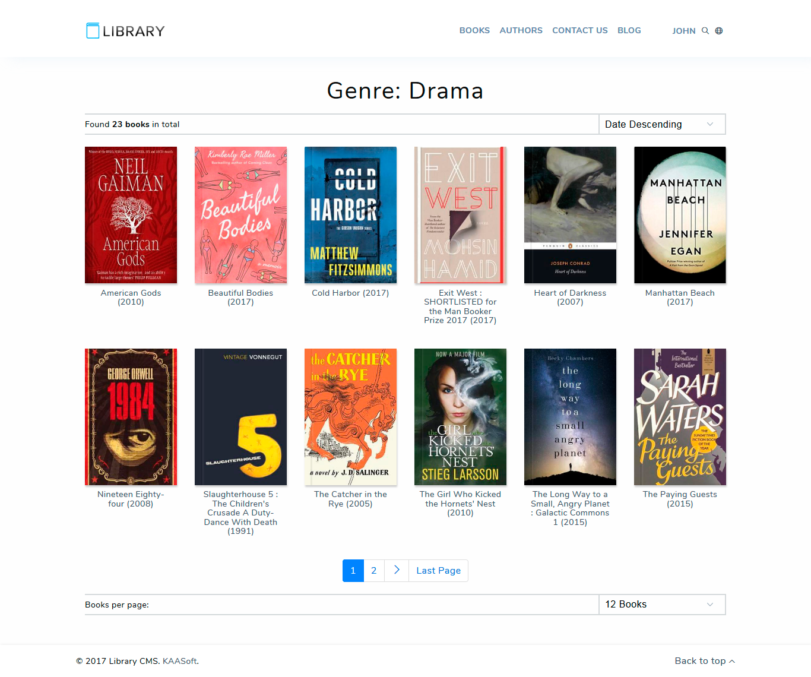811x677 pixels.
Task: Open Nineteen Eighty-four cover thumbnail
Action: (131, 417)
